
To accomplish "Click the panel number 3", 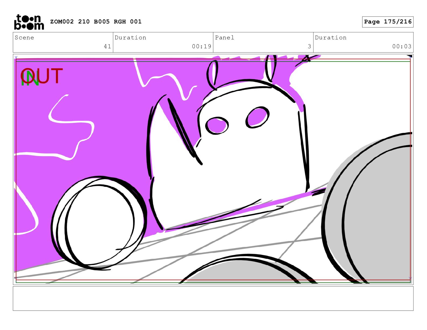I will point(309,46).
